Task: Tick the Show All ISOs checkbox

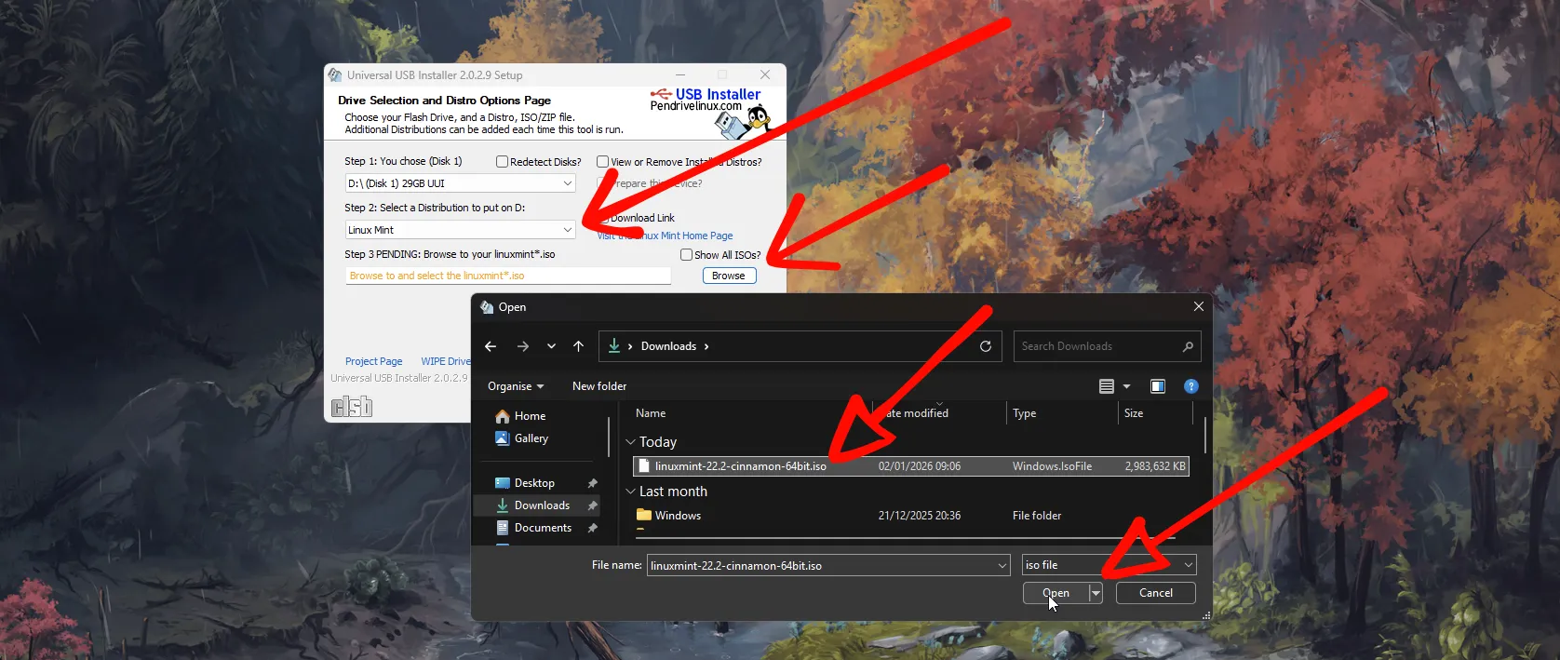Action: (686, 255)
